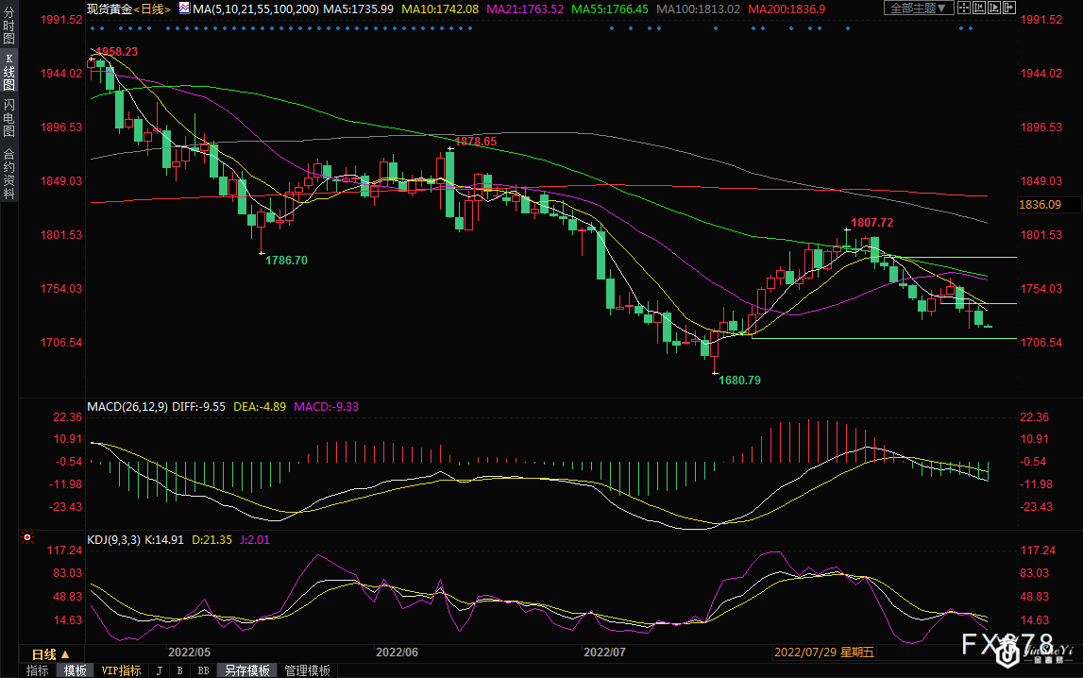Select the 模板 bottom tab
The height and width of the screenshot is (678, 1083).
[x=76, y=670]
